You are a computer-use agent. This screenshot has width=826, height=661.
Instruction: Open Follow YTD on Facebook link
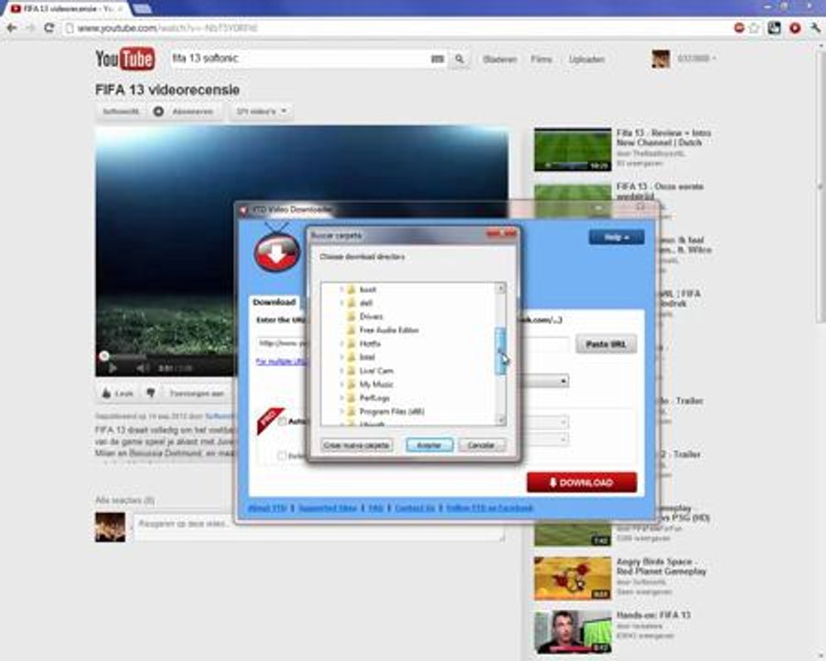click(x=489, y=508)
